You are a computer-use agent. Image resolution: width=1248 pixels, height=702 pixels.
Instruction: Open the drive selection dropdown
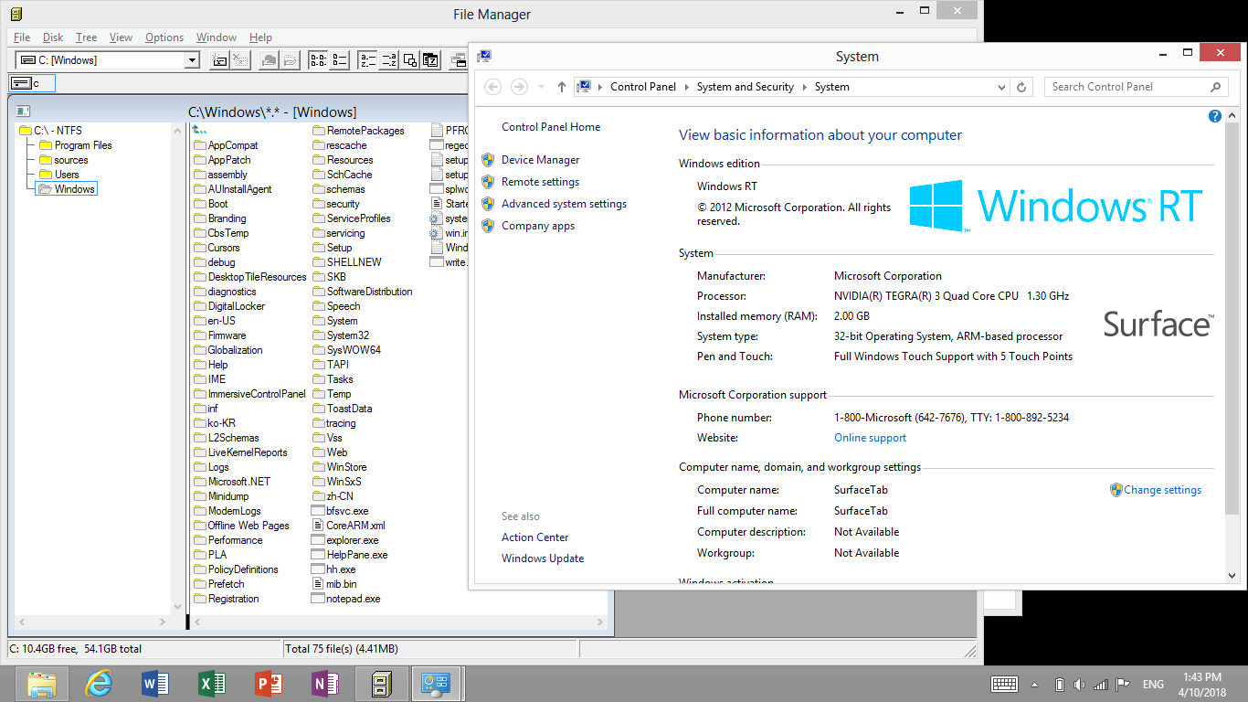click(192, 60)
